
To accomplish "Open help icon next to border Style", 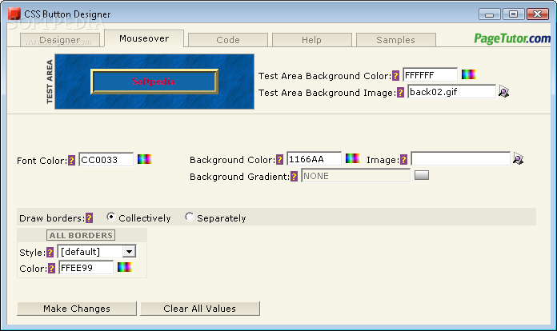I will coord(50,252).
